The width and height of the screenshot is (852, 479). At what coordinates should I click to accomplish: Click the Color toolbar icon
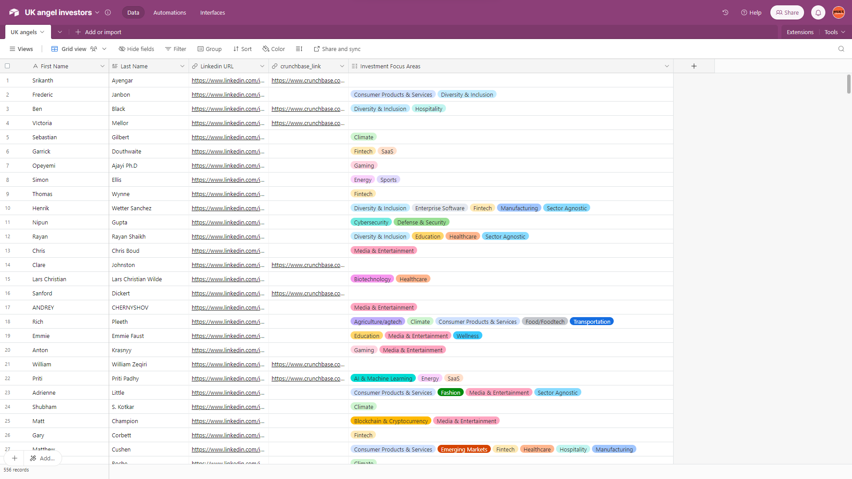pyautogui.click(x=274, y=49)
